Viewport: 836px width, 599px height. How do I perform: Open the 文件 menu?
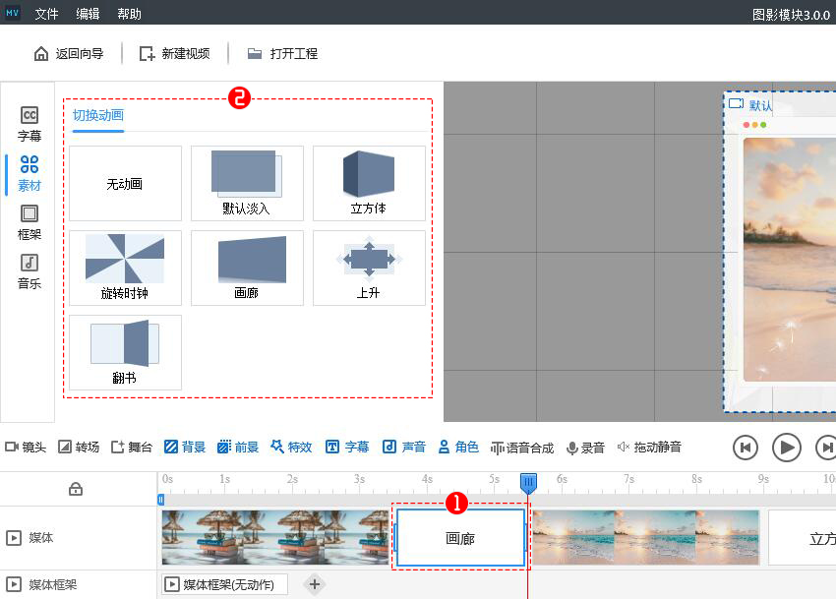coord(46,14)
